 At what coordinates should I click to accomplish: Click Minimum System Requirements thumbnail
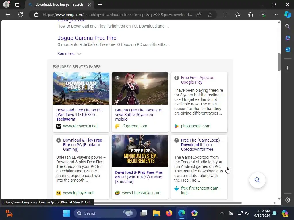click(x=140, y=151)
